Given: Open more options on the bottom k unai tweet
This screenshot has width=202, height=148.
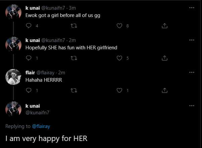Looking at the screenshot, I should click(x=191, y=105).
